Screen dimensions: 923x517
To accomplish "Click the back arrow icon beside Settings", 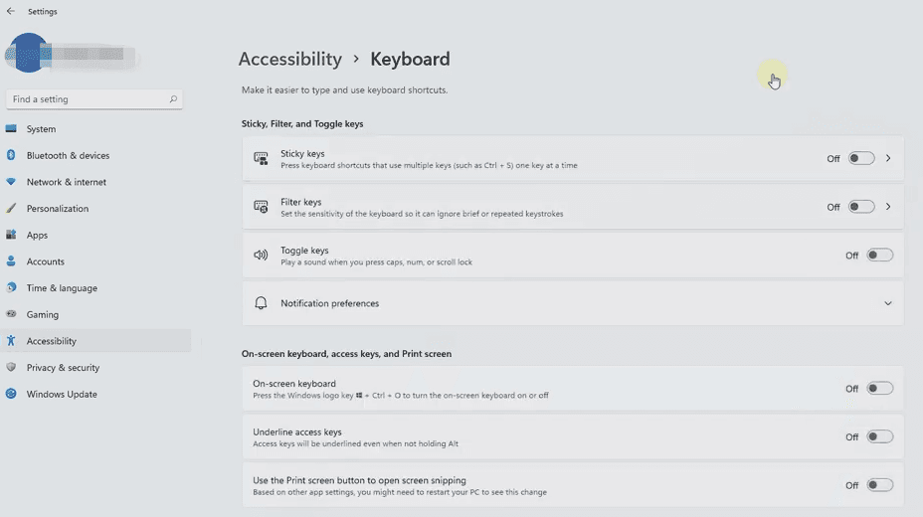I will tap(11, 11).
